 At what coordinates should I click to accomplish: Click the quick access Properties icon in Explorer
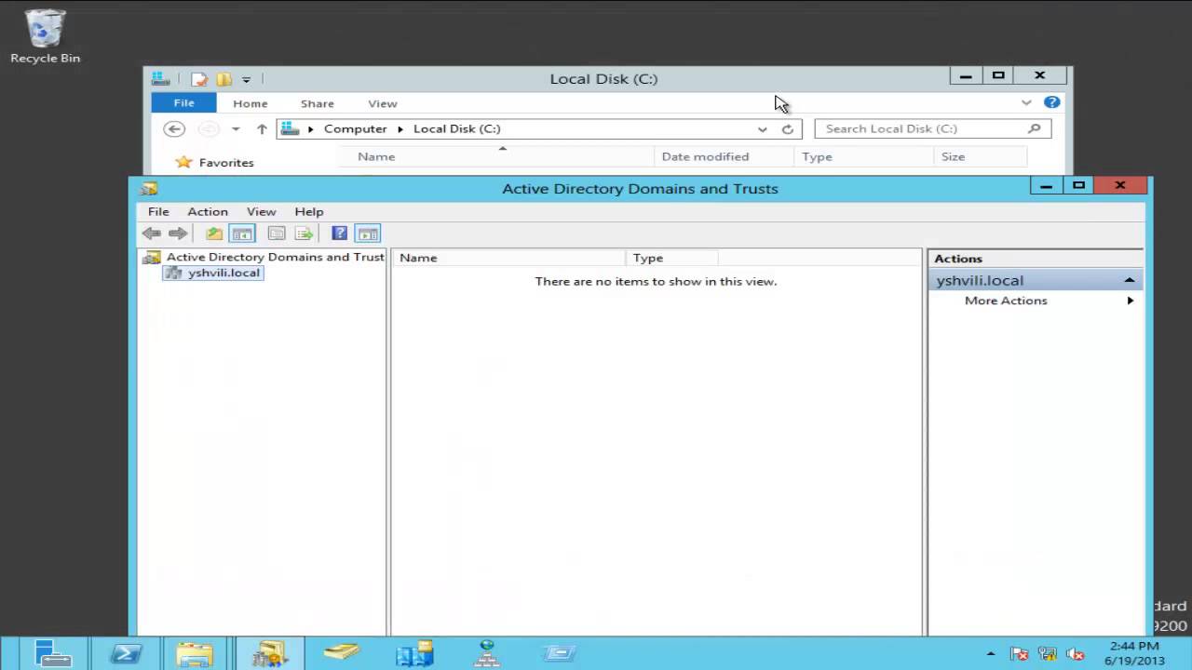coord(198,79)
